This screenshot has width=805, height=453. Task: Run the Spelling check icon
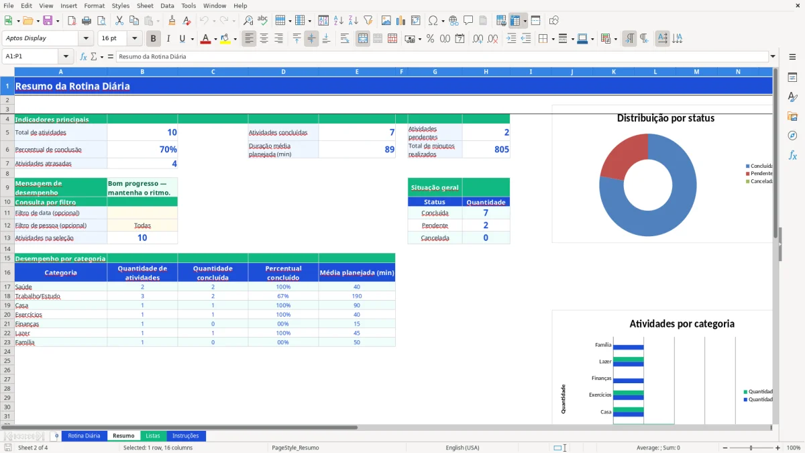click(x=262, y=21)
